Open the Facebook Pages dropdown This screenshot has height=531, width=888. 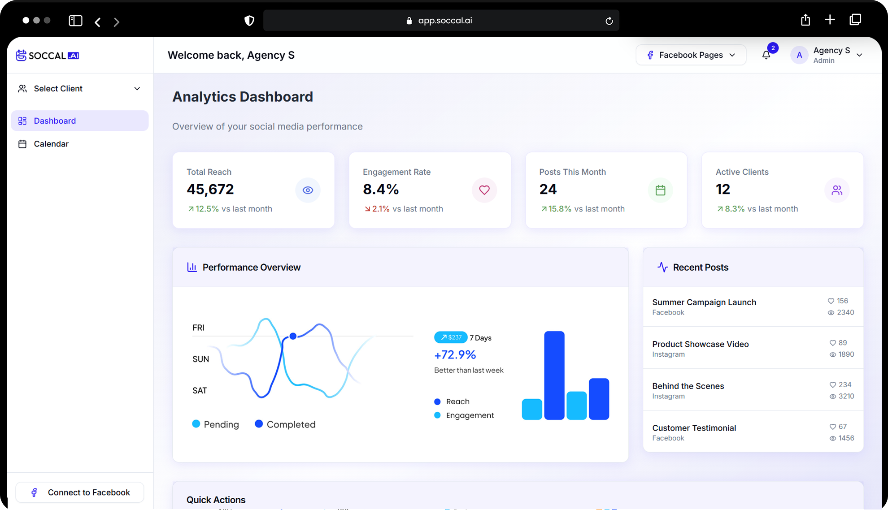click(691, 55)
